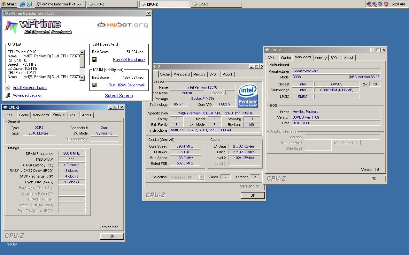
Task: Open the Cache tab in Memory CPU-Z window
Action: tap(24, 115)
